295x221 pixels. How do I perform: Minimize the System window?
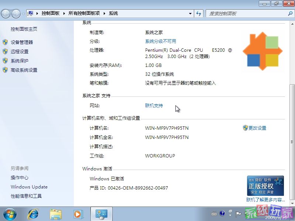tap(264, 4)
